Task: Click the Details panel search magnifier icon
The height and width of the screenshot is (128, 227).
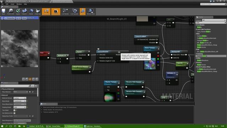Action: click(30, 86)
